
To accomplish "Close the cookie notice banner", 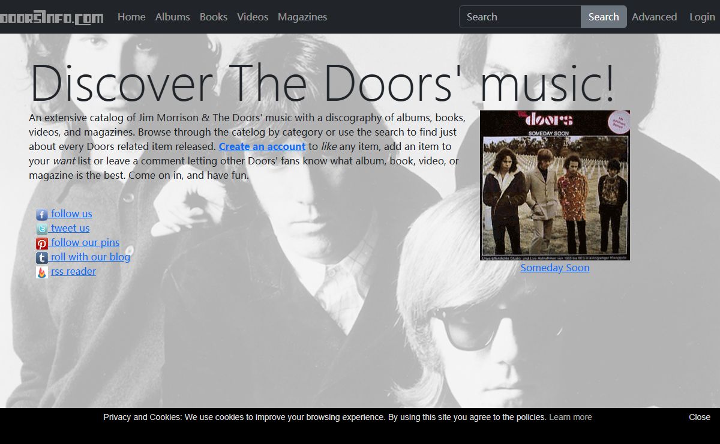I will coord(700,417).
